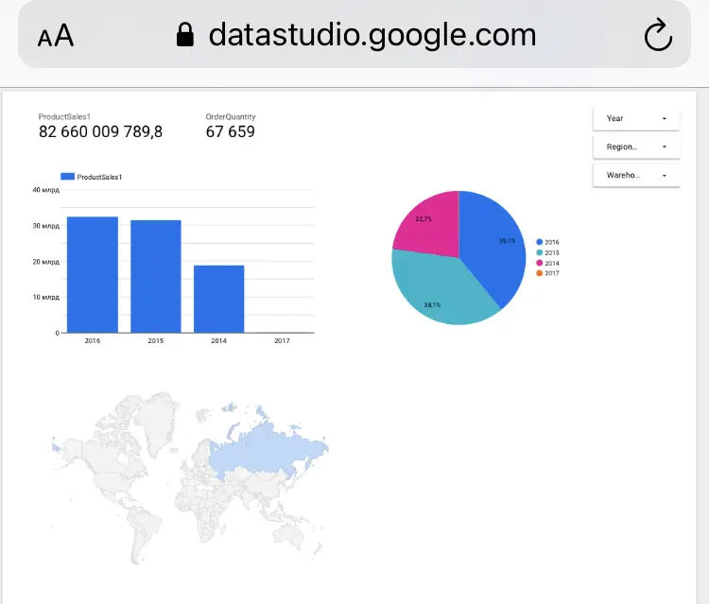Click the 2016 x-axis label
The width and height of the screenshot is (709, 604).
(x=93, y=340)
